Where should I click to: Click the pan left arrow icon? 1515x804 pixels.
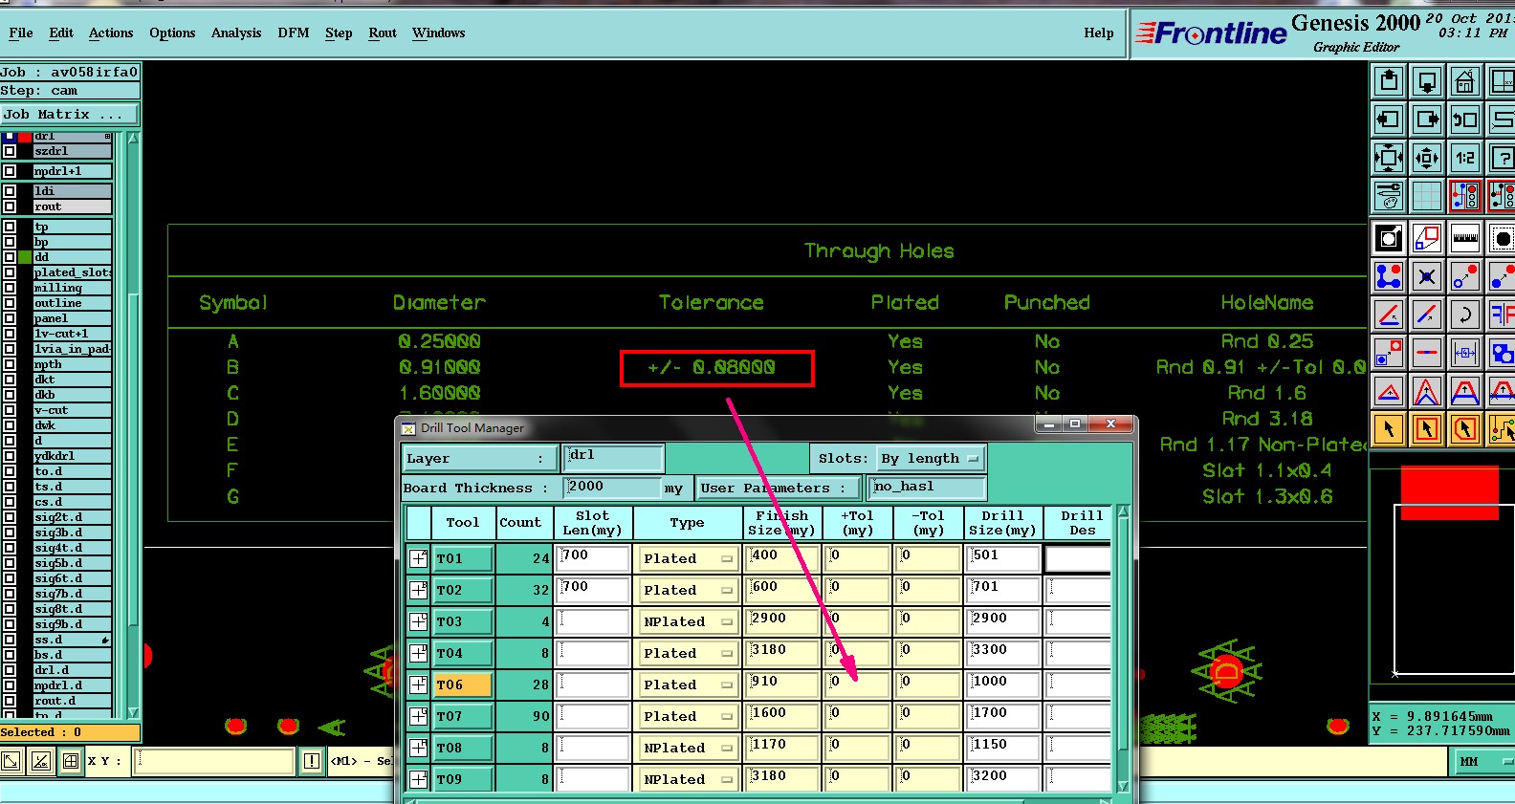[x=1389, y=120]
